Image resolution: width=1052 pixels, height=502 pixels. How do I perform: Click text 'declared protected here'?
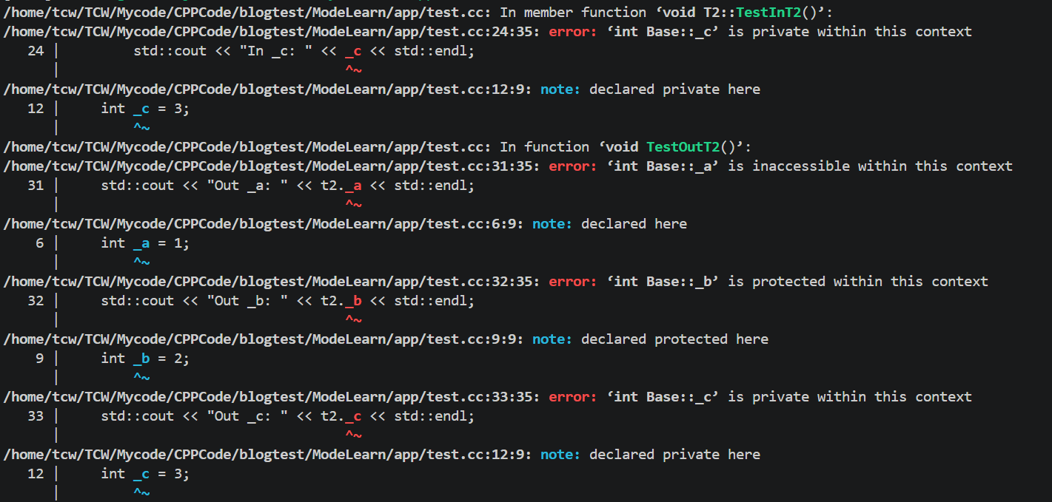675,339
